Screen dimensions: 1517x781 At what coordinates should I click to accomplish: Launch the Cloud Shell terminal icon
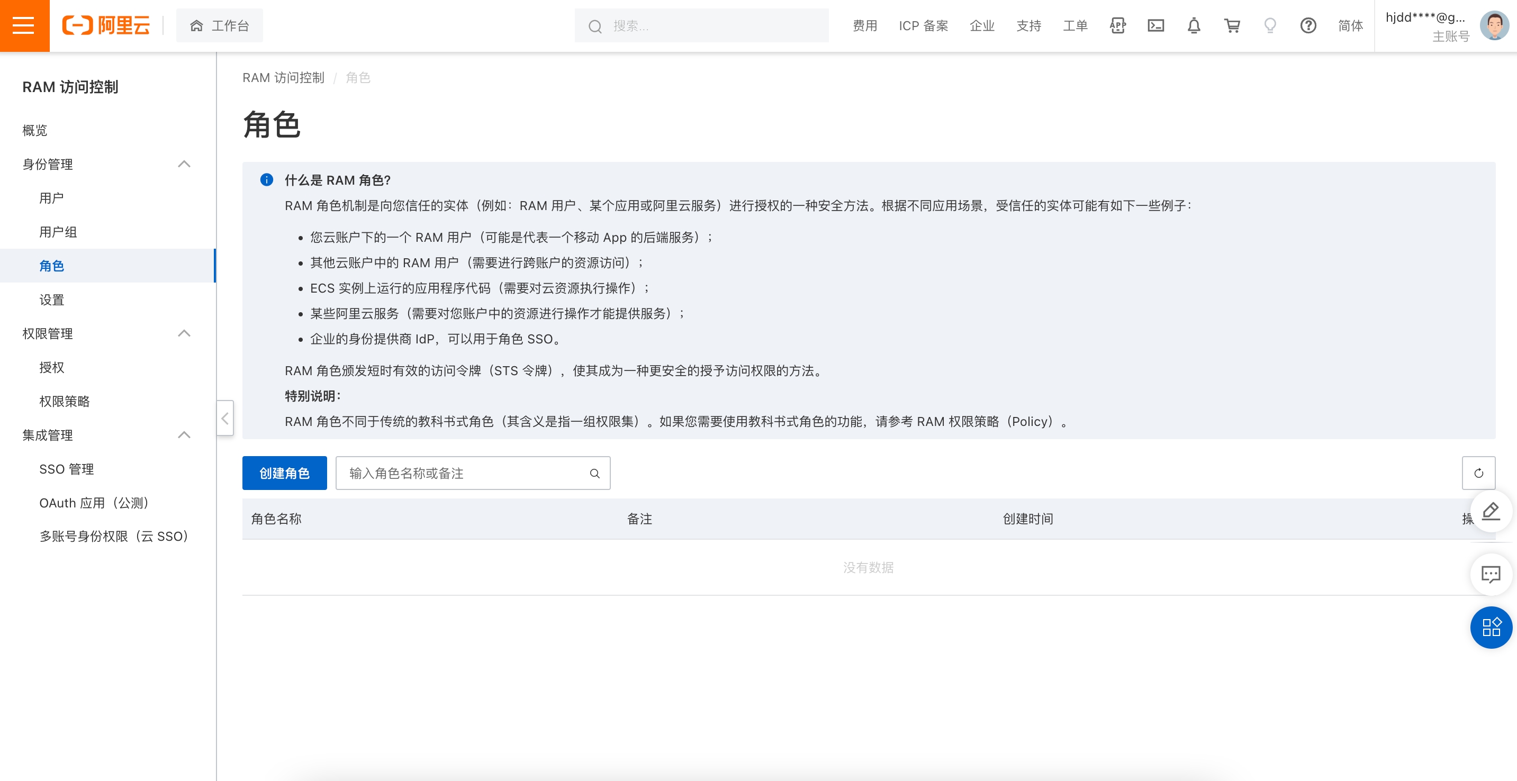point(1155,25)
